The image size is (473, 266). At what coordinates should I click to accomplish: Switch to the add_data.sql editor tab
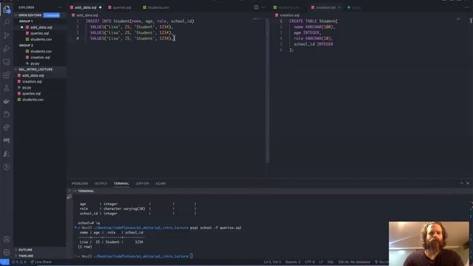[x=86, y=7]
